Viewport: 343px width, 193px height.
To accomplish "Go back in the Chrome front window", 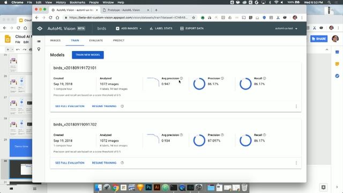I will (37, 18).
